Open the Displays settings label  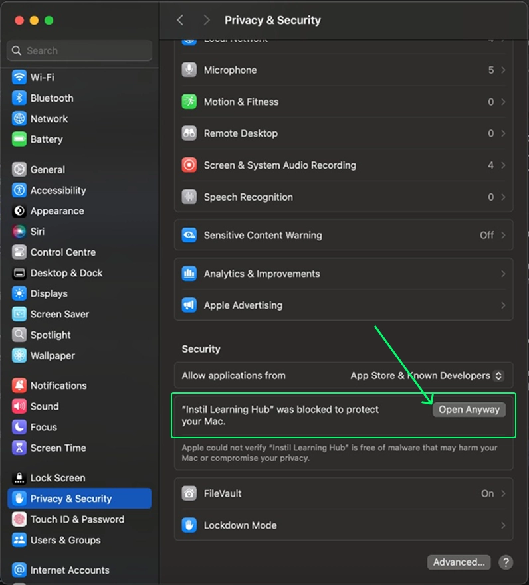pos(49,293)
